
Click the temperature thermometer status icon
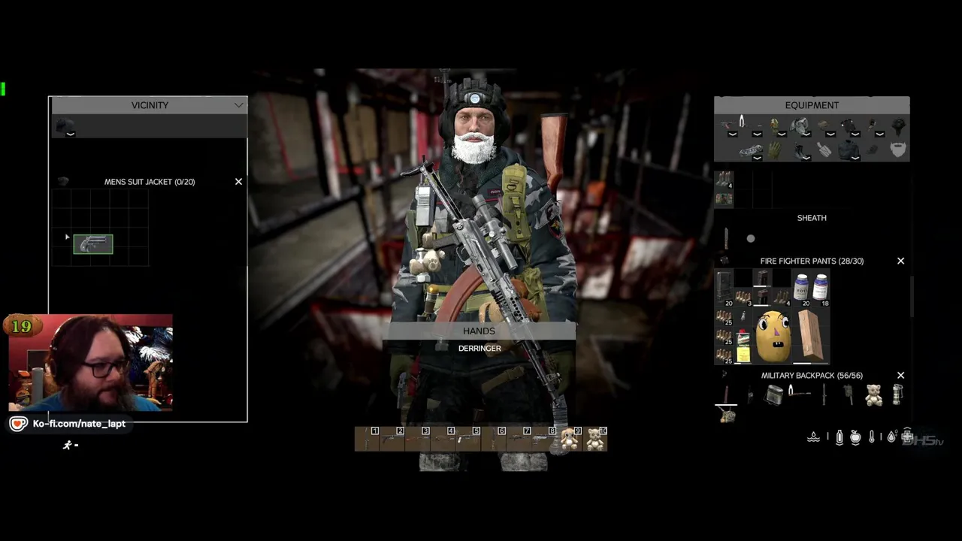pyautogui.click(x=872, y=437)
